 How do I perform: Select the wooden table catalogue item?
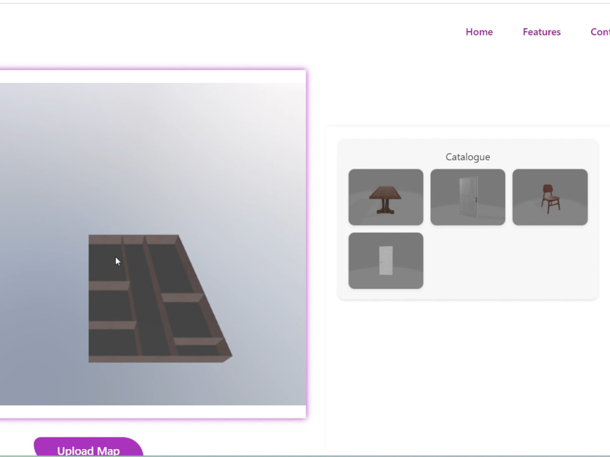coord(386,197)
